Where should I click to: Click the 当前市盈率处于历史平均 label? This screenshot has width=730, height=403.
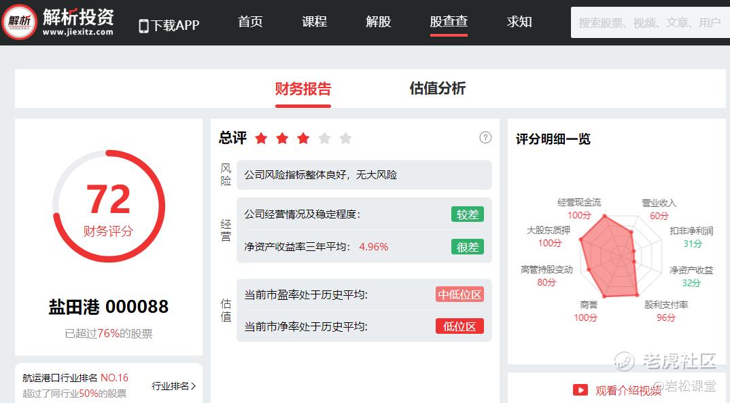click(x=306, y=294)
